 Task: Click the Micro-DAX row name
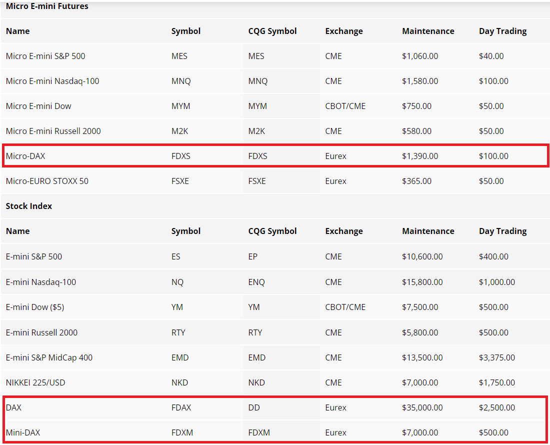coord(25,156)
